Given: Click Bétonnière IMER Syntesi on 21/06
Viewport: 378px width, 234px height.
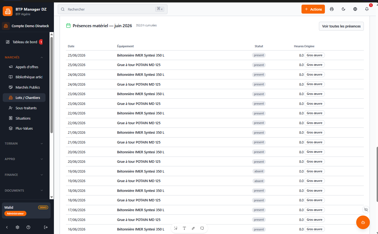Looking at the screenshot, I should coord(141,133).
